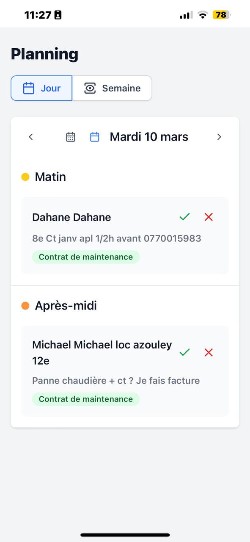Enable Jour view mode
The width and height of the screenshot is (250, 542).
41,88
